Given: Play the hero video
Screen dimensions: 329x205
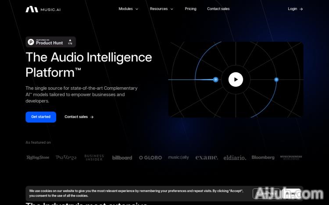Looking at the screenshot, I should click(236, 79).
